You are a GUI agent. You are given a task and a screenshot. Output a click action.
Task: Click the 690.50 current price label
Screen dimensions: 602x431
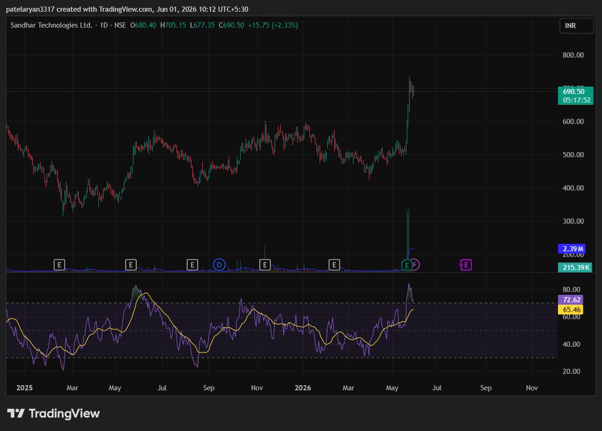click(575, 91)
